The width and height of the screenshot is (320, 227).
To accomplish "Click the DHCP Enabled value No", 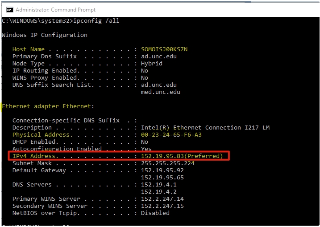I will pyautogui.click(x=145, y=142).
